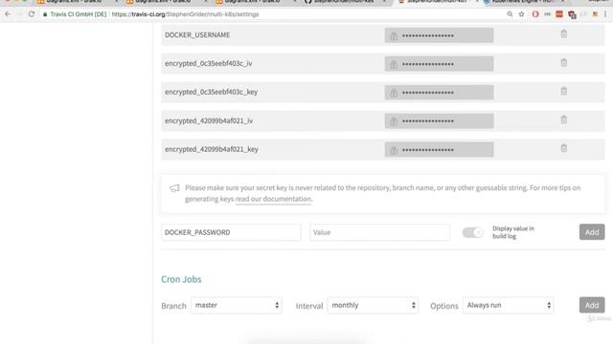Screen dimensions: 613x344
Task: Select the encrypted_0c35eebf403c_key variable name
Action: (x=211, y=92)
